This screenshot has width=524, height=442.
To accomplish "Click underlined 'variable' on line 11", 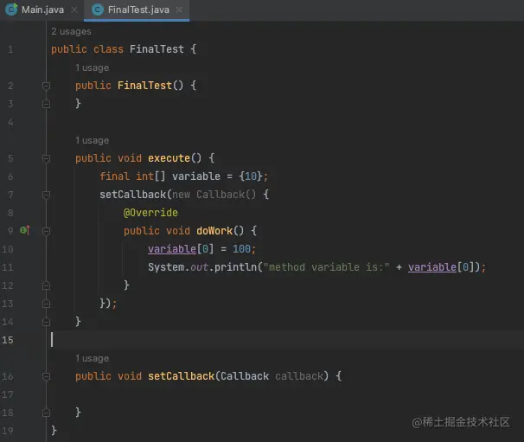I will 432,267.
